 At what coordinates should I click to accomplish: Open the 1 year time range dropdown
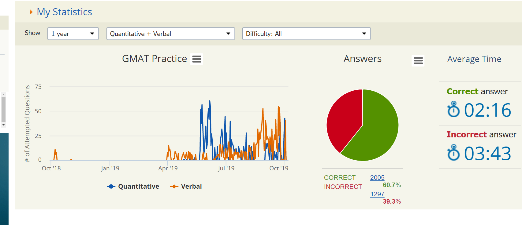(73, 34)
